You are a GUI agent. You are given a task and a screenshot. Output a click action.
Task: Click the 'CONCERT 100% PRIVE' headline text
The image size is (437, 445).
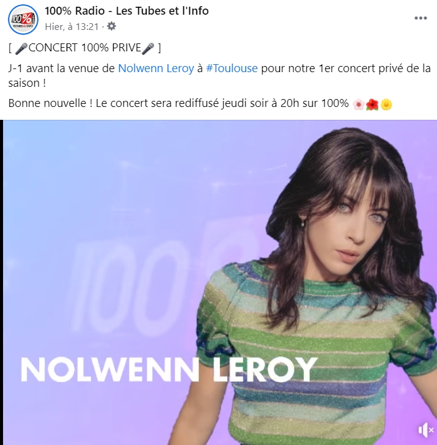[x=84, y=48]
